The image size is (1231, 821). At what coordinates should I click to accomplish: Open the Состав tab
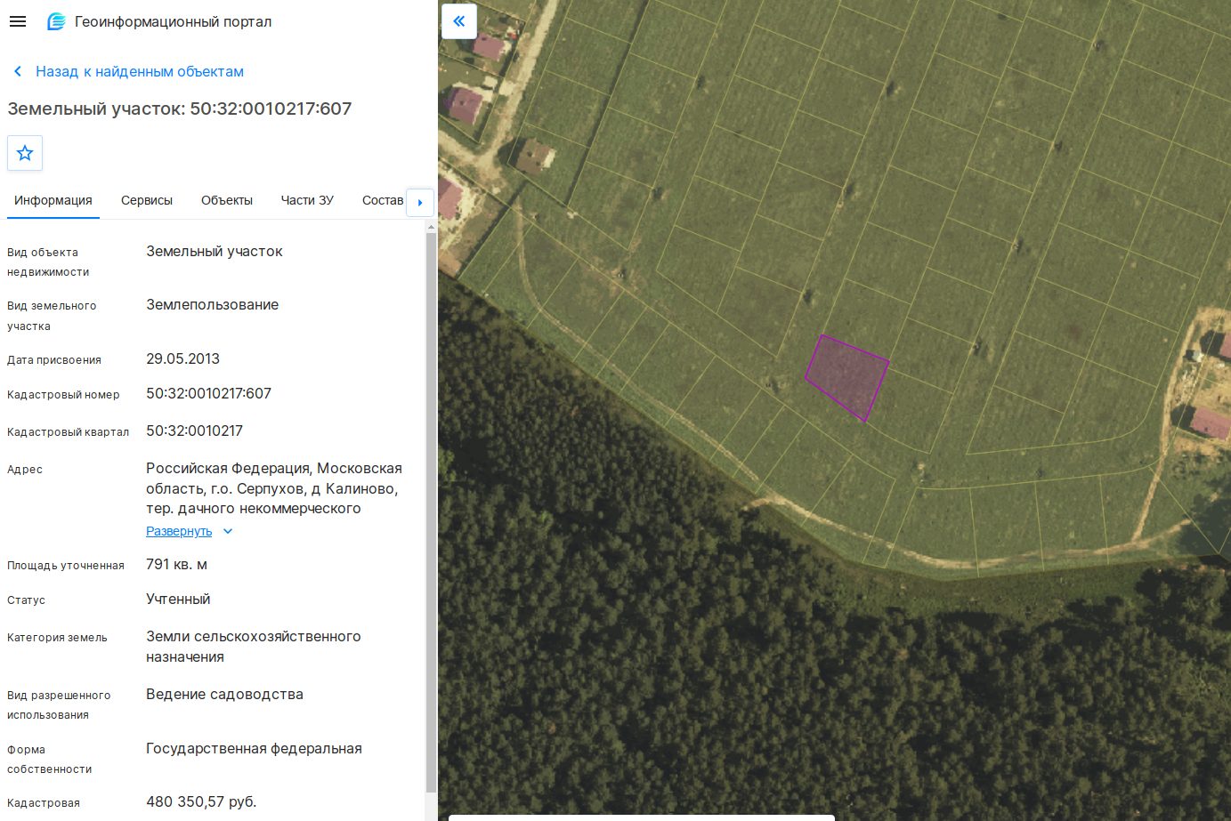[x=383, y=200]
